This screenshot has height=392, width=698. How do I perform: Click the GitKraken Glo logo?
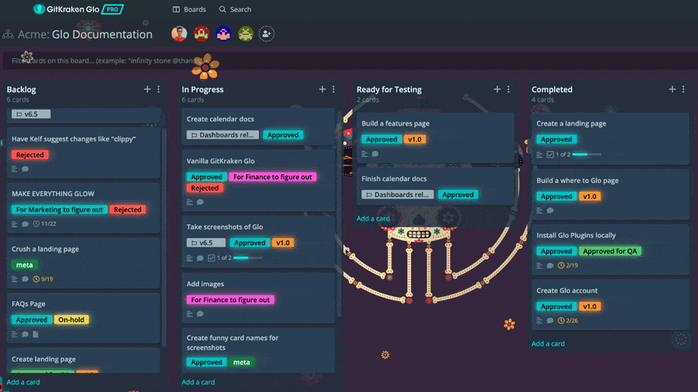[66, 9]
